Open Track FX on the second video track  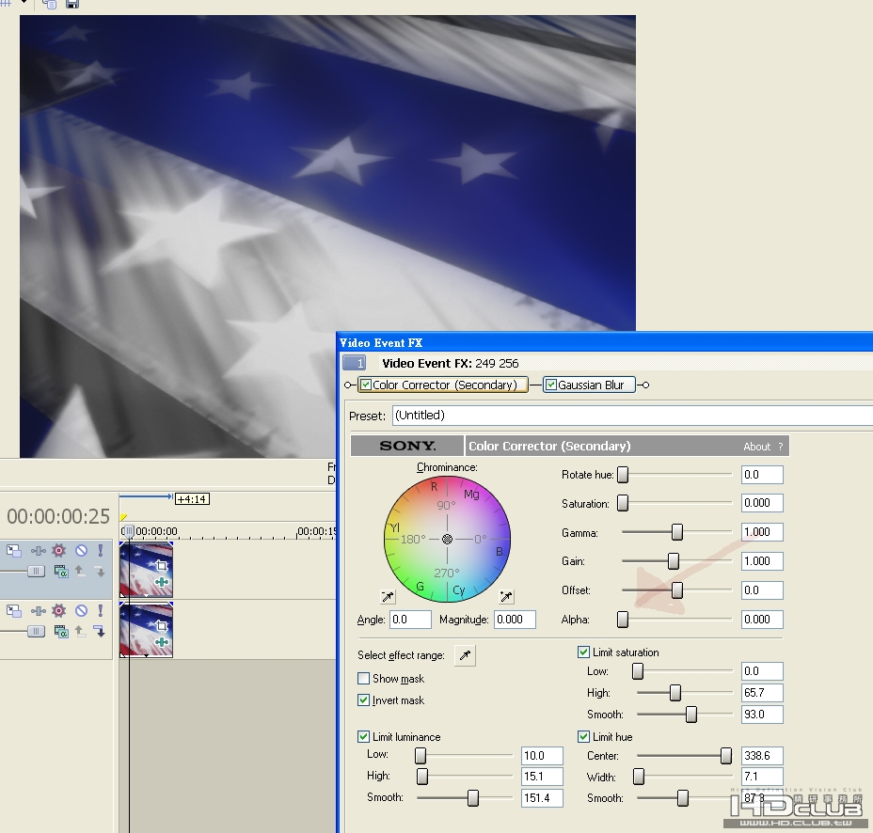click(x=38, y=611)
